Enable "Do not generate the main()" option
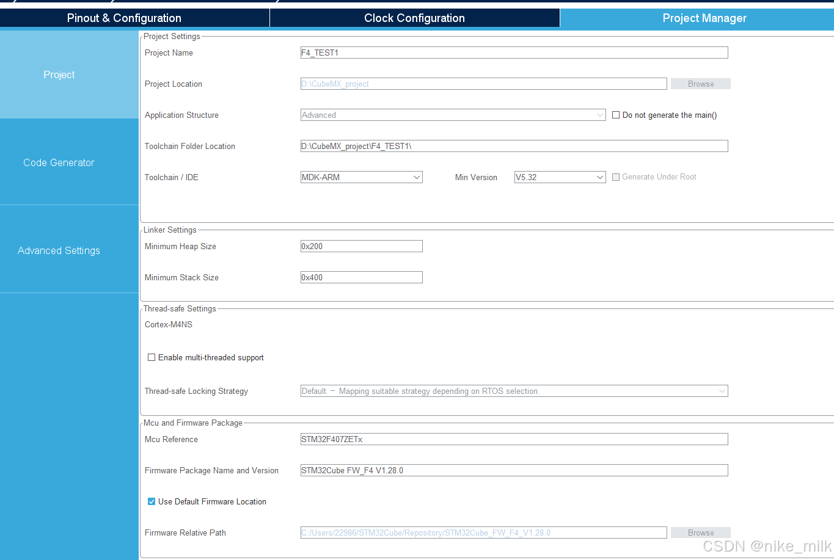The height and width of the screenshot is (560, 834). pos(615,115)
